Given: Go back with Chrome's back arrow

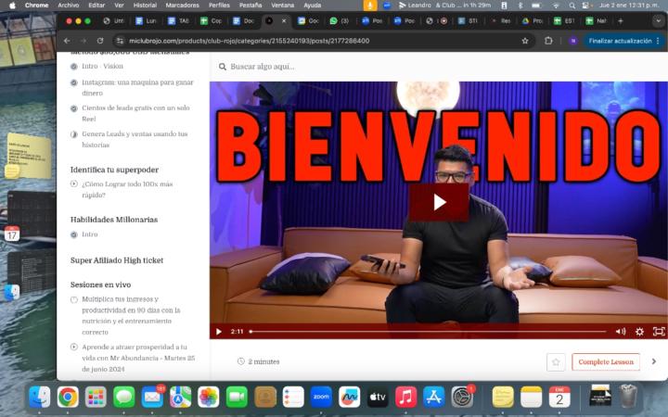Looking at the screenshot, I should pyautogui.click(x=67, y=41).
